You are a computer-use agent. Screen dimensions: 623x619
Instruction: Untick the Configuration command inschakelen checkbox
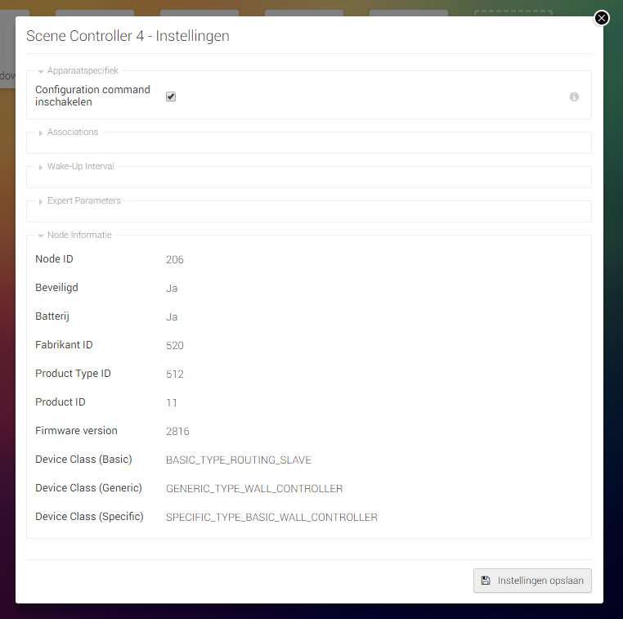click(x=171, y=96)
